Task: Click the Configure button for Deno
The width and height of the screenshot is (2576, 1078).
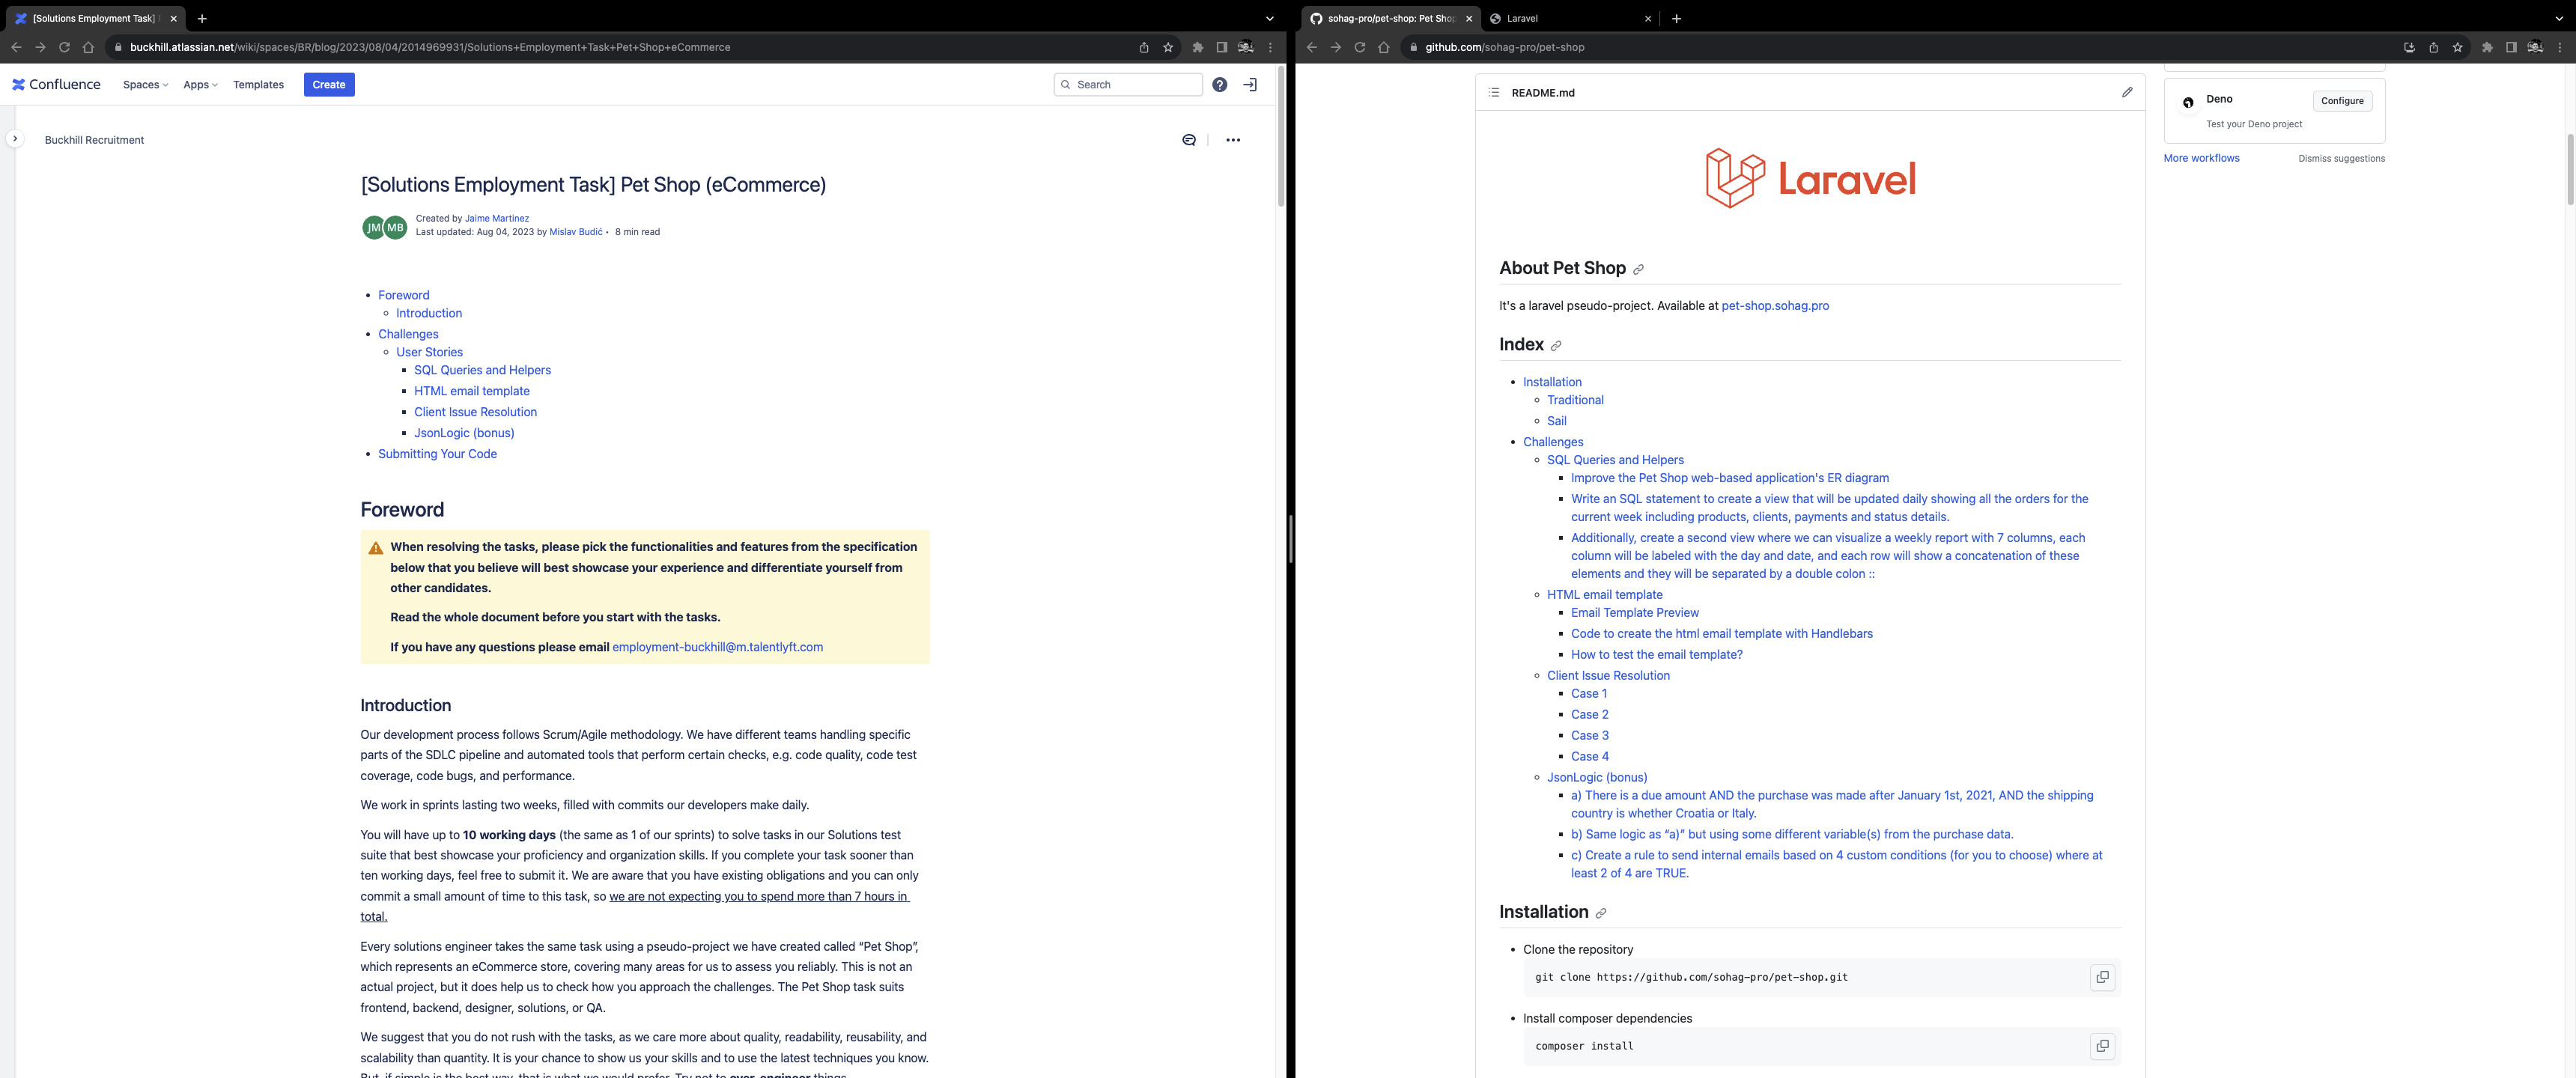Action: tap(2341, 101)
